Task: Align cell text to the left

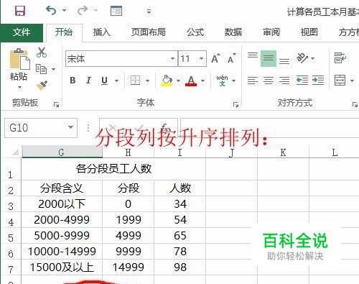Action: pos(253,81)
